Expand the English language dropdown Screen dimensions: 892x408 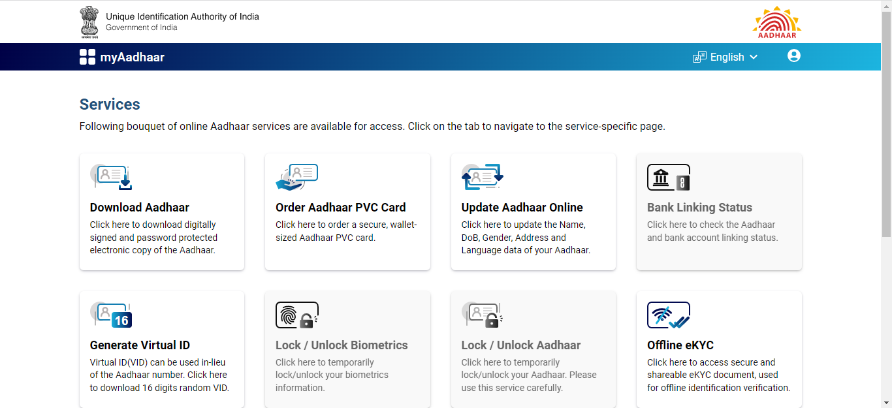[x=725, y=57]
